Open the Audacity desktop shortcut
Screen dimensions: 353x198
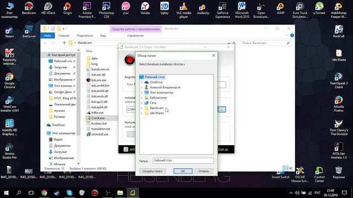(x=203, y=8)
